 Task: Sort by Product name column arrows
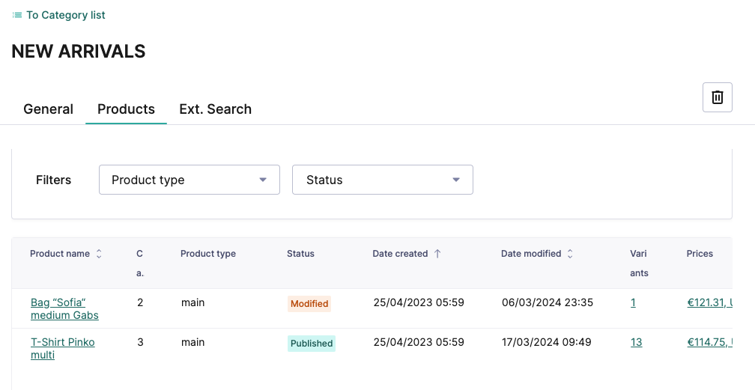[99, 255]
